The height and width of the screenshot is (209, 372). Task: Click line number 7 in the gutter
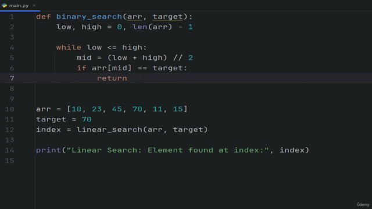pyautogui.click(x=12, y=78)
